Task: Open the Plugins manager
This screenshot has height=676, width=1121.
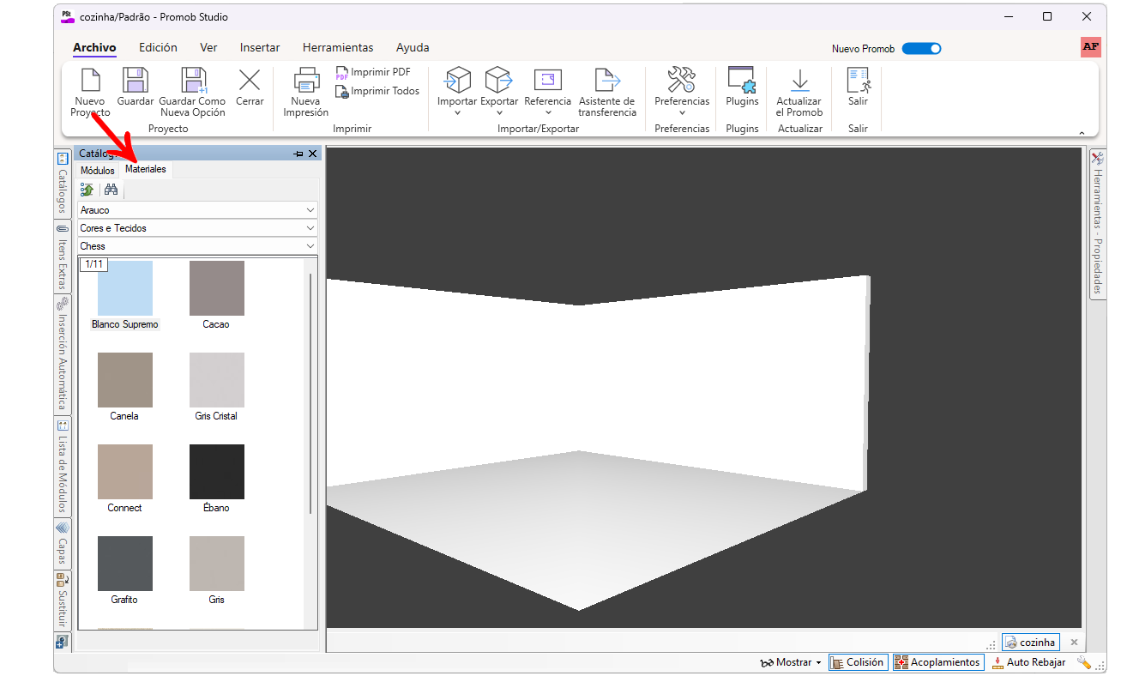Action: coord(742,88)
